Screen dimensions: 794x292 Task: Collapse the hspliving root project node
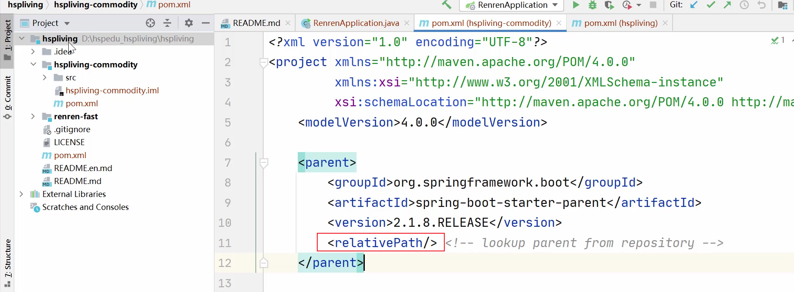22,38
